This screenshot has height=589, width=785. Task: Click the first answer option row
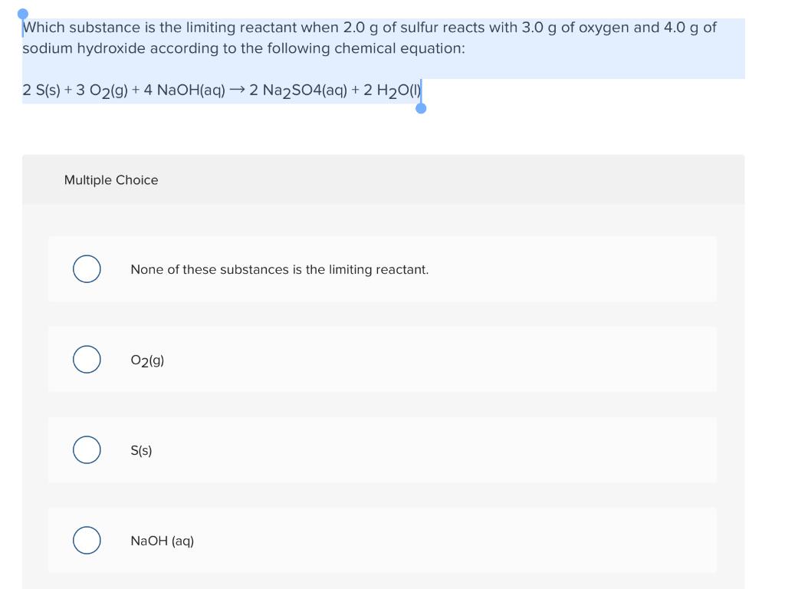[383, 268]
